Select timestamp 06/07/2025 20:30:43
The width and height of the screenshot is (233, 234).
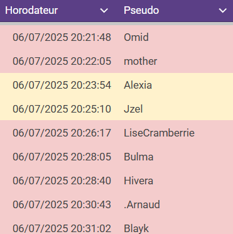[x=62, y=204]
